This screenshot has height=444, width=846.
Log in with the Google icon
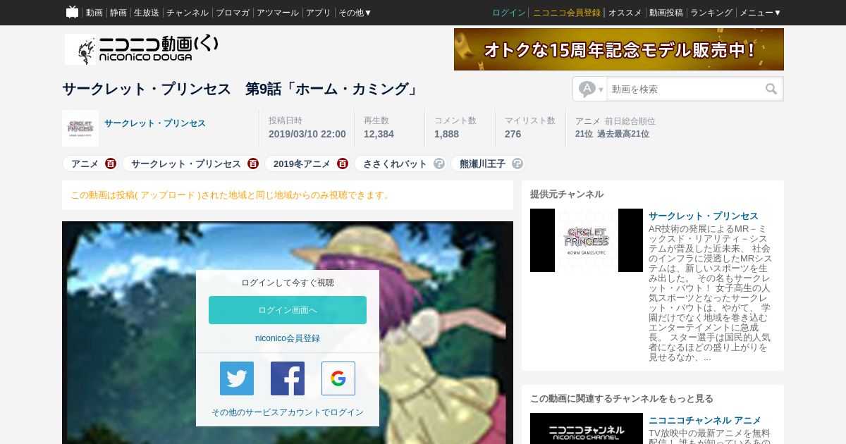pos(338,378)
